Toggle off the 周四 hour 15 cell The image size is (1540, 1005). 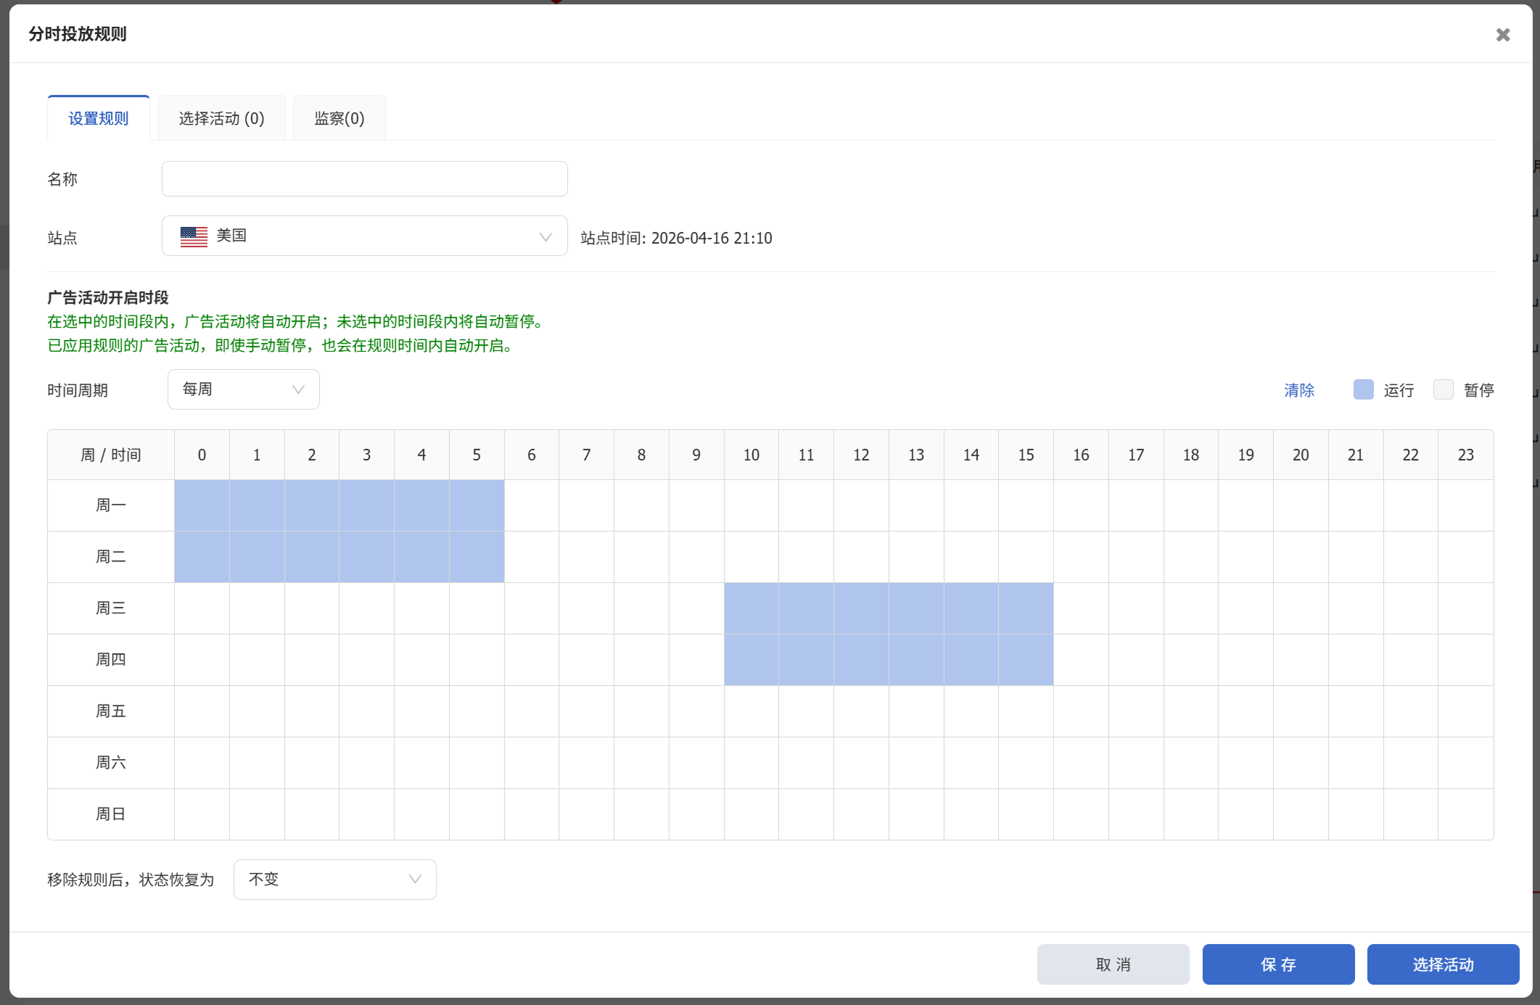[x=1026, y=660]
